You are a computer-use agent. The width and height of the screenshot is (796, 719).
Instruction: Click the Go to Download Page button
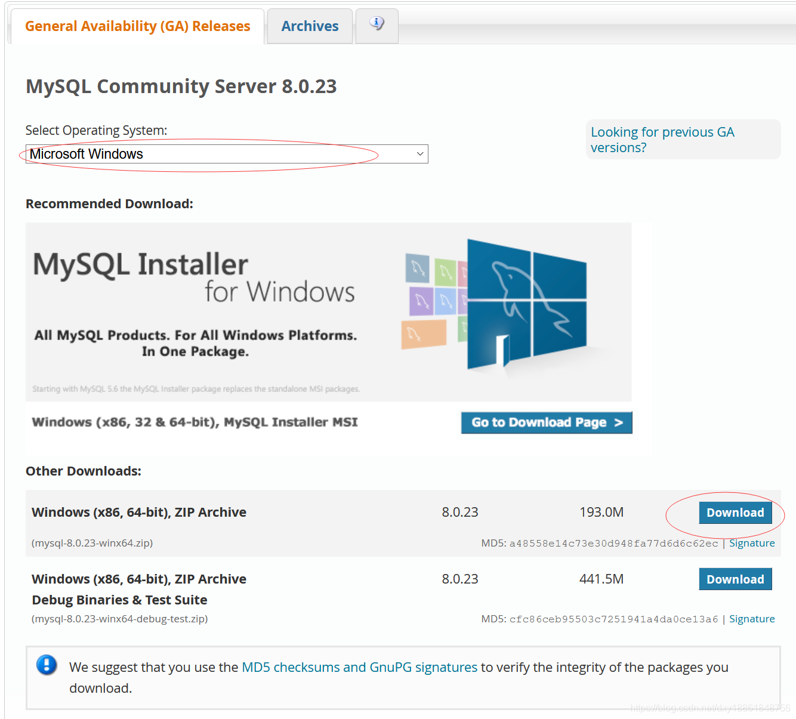point(547,422)
